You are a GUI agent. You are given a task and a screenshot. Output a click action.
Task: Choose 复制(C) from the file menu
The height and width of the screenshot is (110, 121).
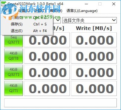(x=27, y=18)
